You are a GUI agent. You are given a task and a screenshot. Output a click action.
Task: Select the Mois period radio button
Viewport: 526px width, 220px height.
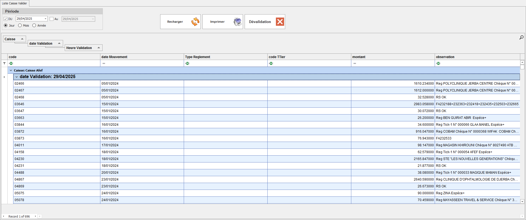tap(20, 25)
